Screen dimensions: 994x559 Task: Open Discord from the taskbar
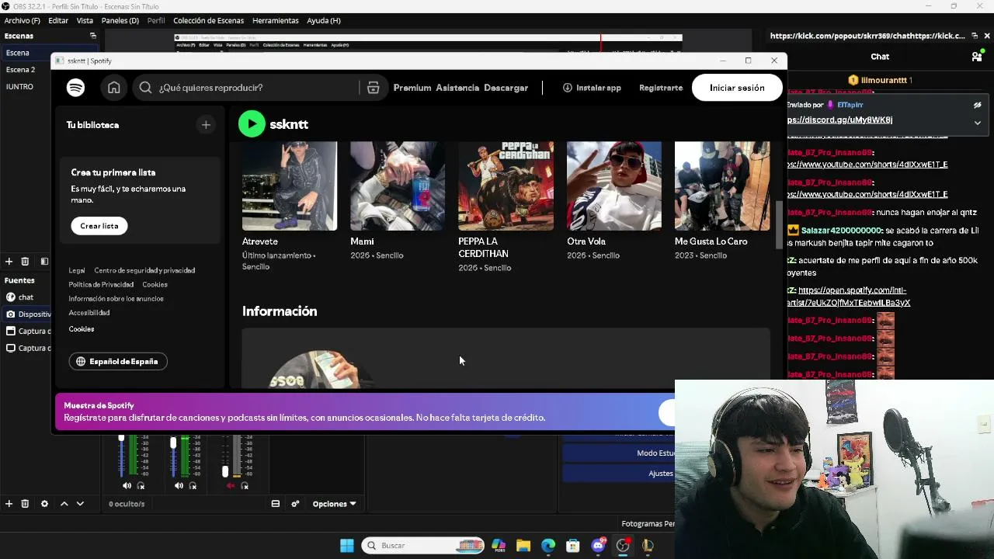[x=598, y=546]
